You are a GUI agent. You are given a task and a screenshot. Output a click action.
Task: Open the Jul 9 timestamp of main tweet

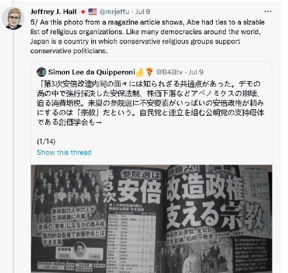[142, 12]
